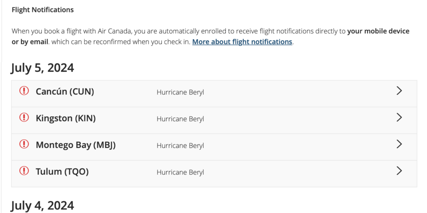Click the warning icon next to Kingston (KIN)
The image size is (427, 213).
click(24, 118)
